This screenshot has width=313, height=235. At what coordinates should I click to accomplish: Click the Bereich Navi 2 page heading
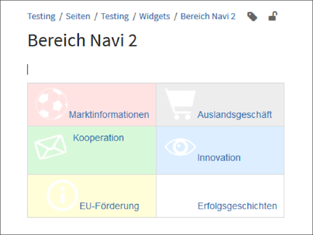coord(82,41)
